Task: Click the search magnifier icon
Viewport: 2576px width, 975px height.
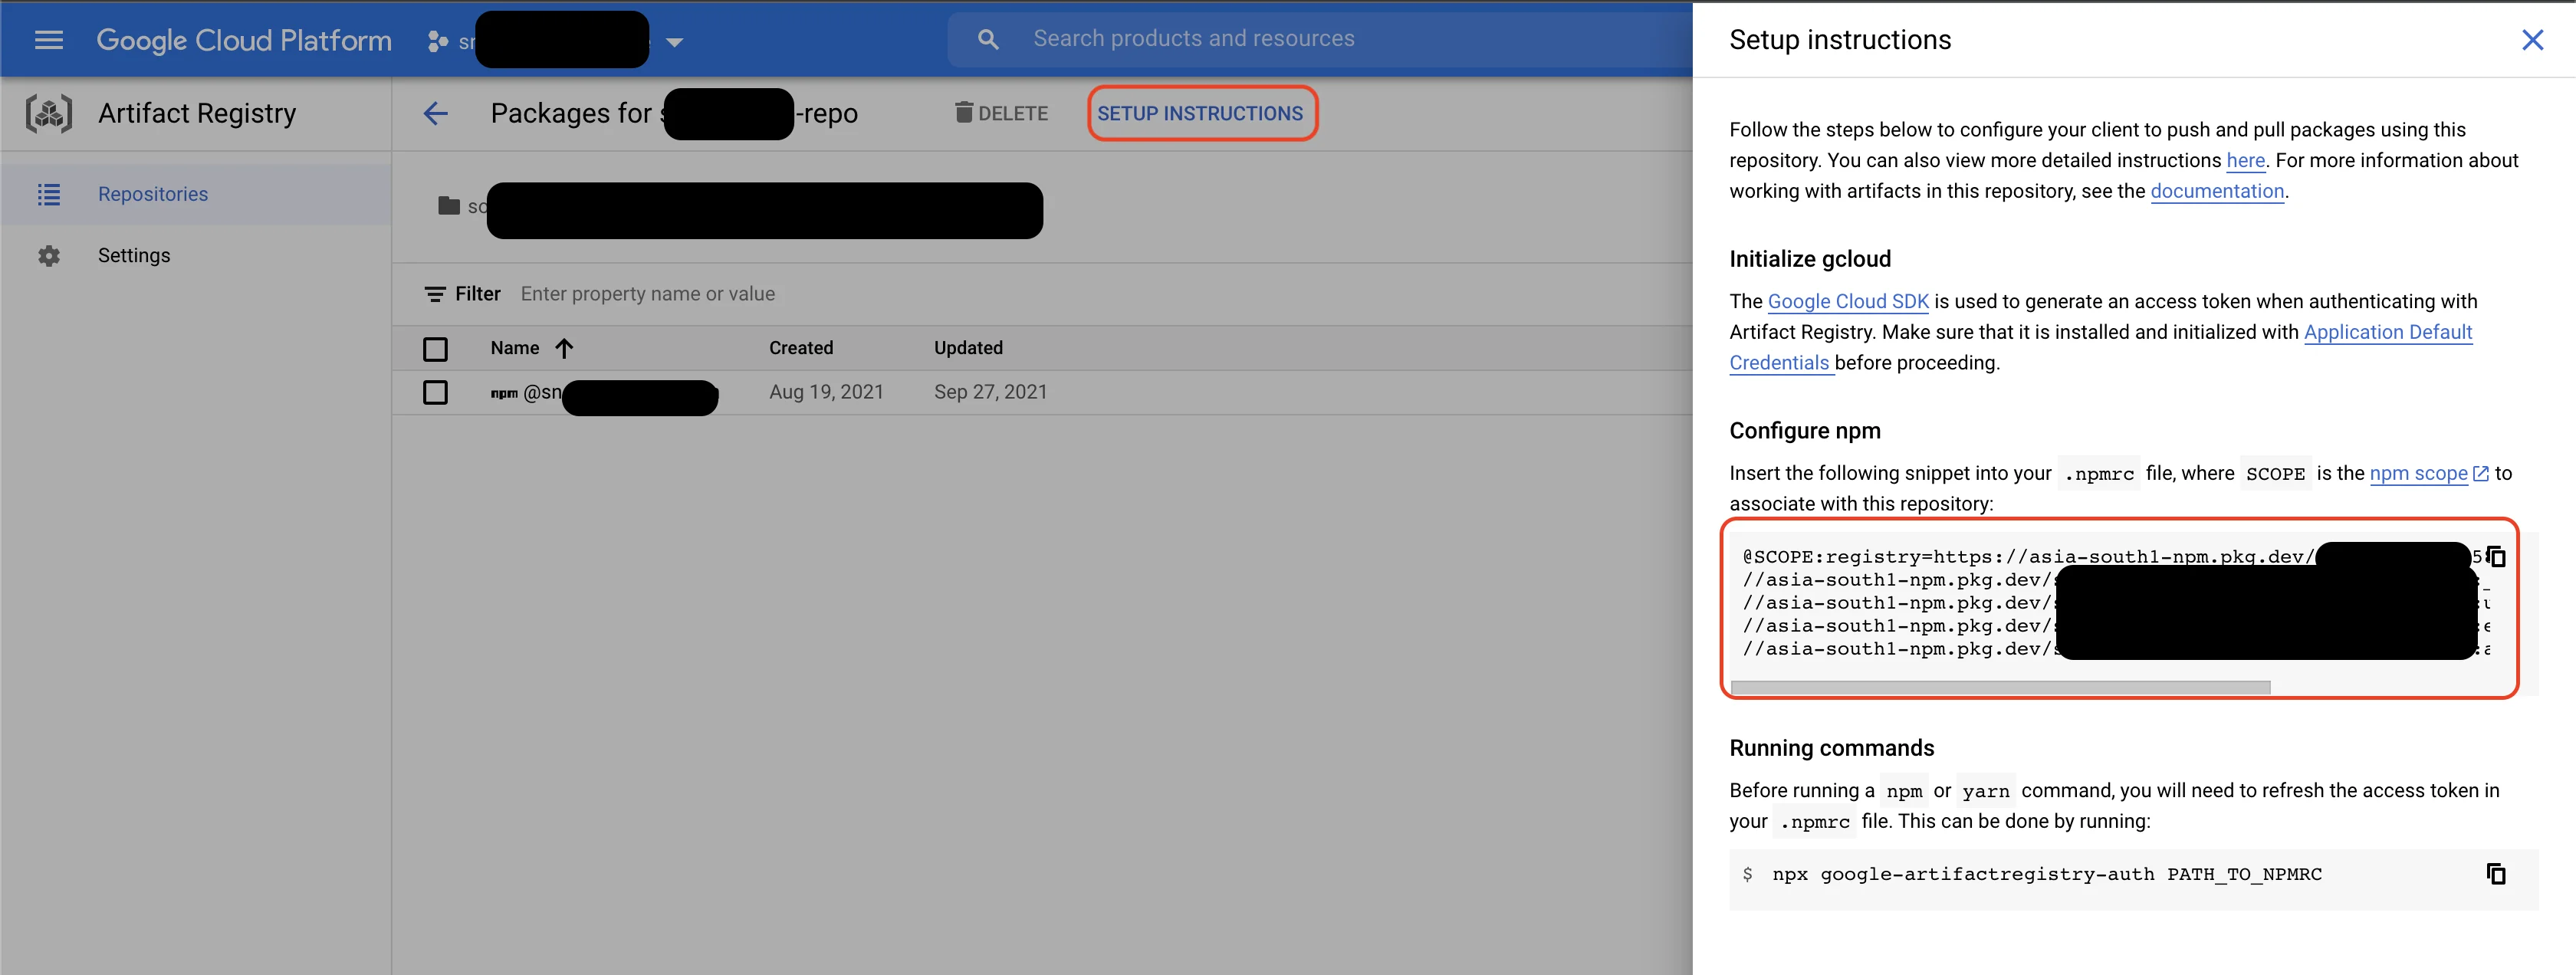Action: (x=987, y=39)
